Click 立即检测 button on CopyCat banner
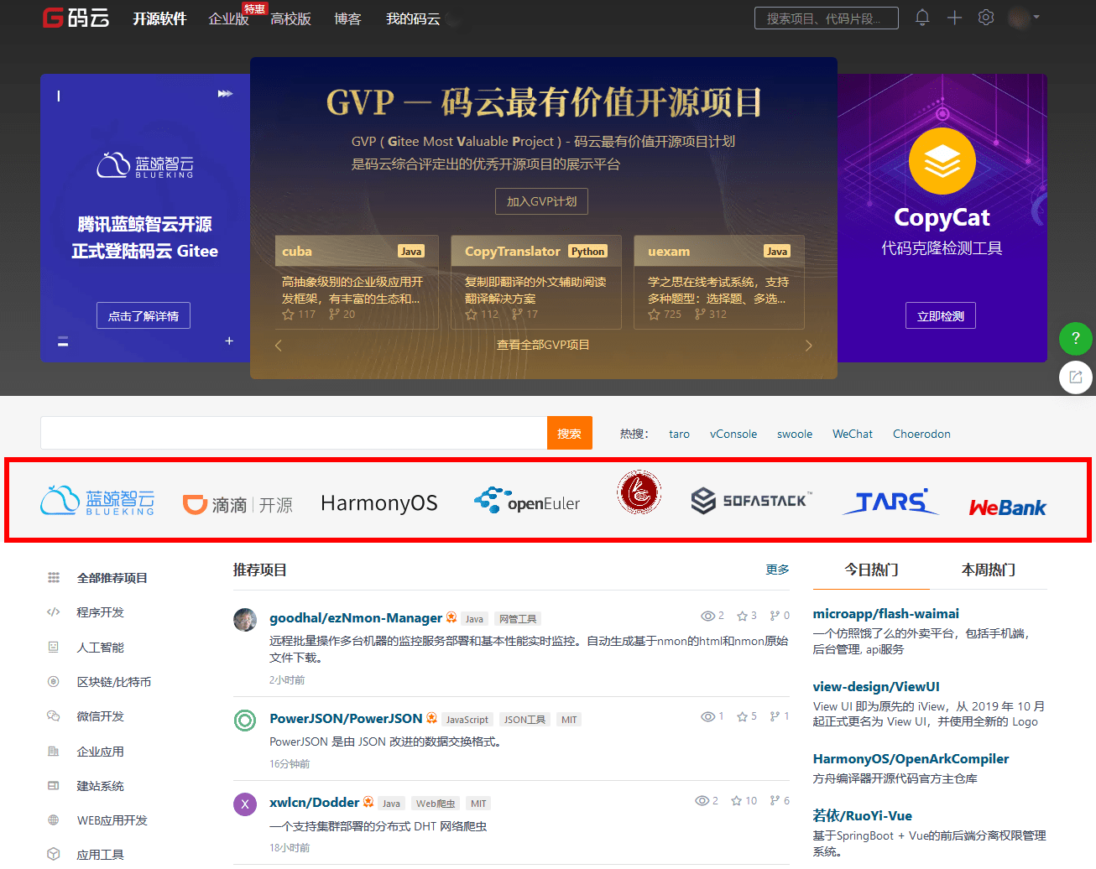Image resolution: width=1096 pixels, height=869 pixels. click(x=941, y=316)
